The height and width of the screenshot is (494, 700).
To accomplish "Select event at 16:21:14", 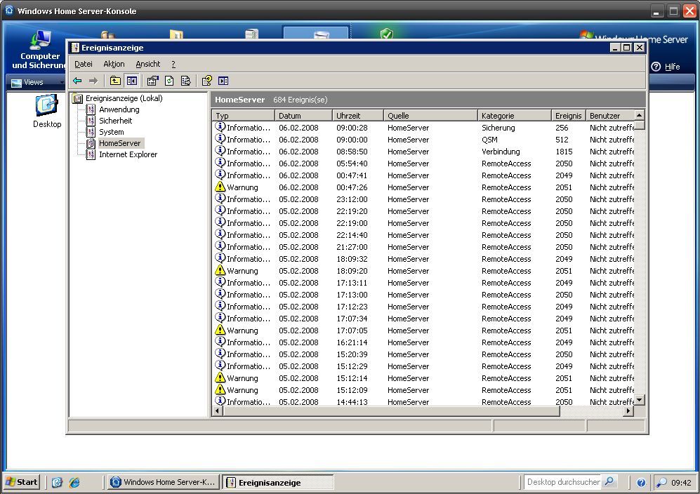I will tap(423, 342).
